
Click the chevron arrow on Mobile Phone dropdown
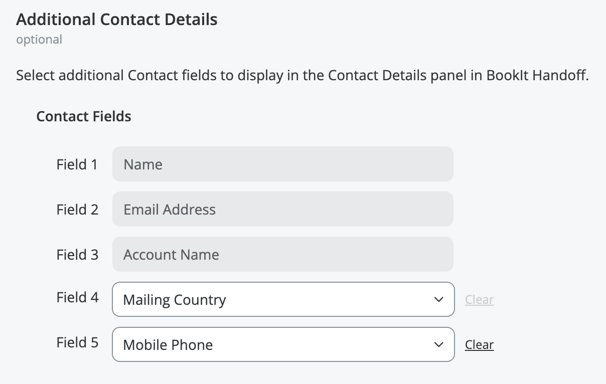tap(438, 345)
